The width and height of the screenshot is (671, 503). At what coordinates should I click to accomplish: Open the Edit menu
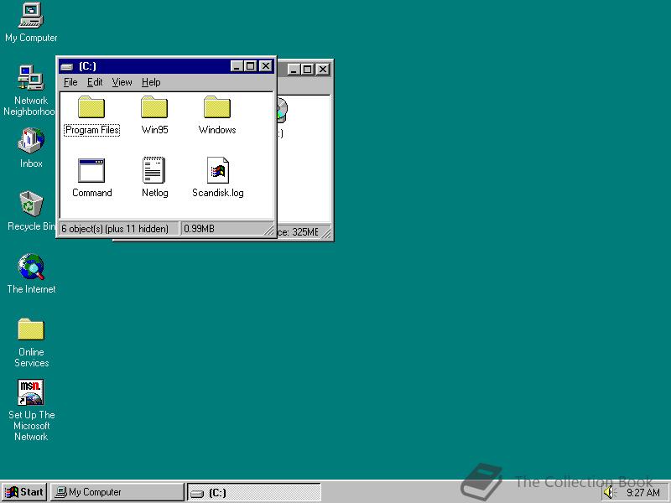click(95, 82)
